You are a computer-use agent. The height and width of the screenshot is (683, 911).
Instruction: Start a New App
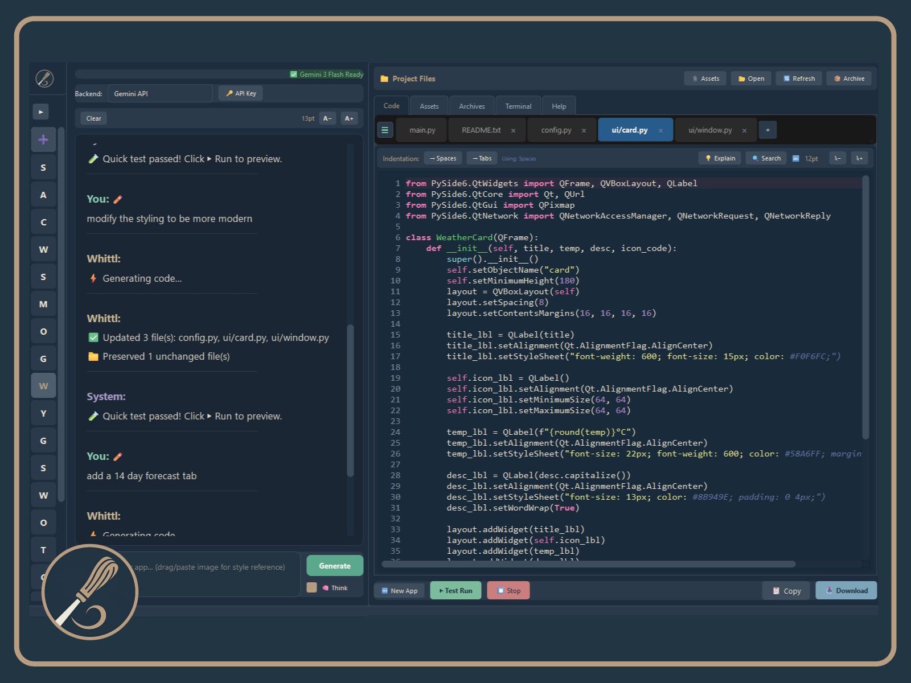399,590
